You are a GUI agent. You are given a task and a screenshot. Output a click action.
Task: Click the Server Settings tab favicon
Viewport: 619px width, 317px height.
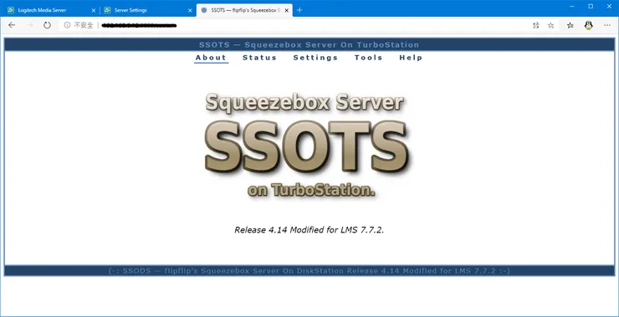[107, 10]
